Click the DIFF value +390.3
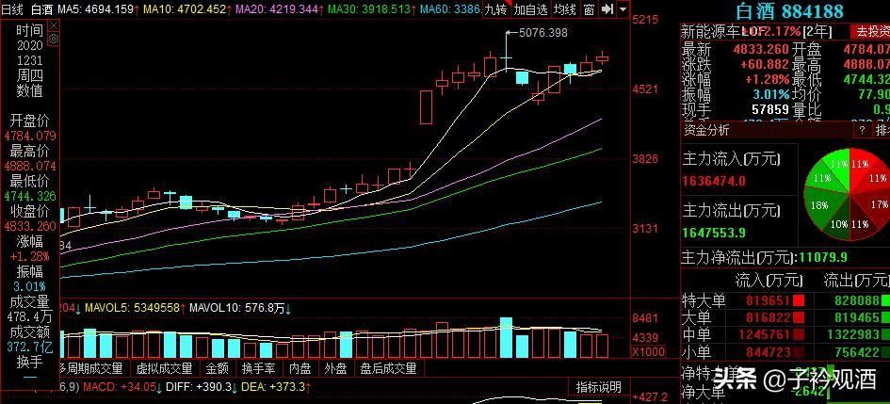This screenshot has height=404, width=890. click(x=215, y=388)
